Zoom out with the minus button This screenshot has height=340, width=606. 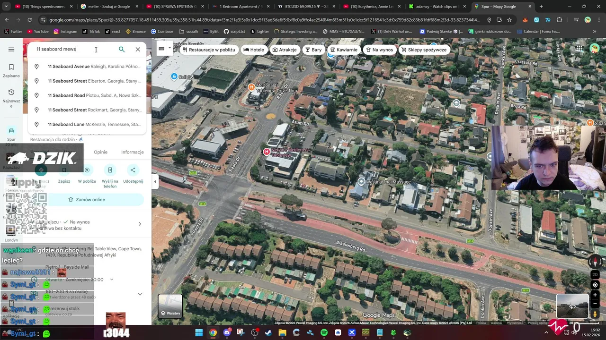(x=595, y=304)
